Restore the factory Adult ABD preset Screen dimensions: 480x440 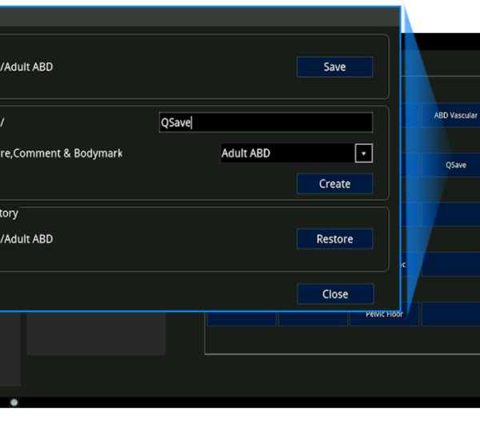[334, 239]
